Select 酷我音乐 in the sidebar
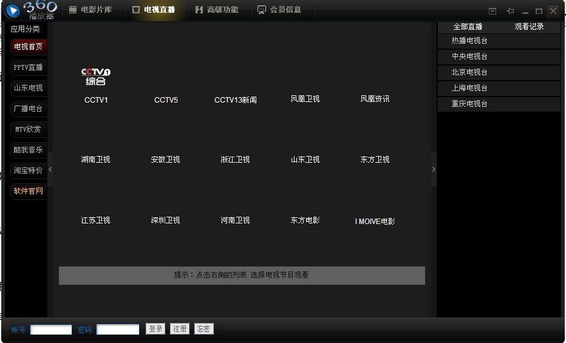566x343 pixels. [29, 150]
